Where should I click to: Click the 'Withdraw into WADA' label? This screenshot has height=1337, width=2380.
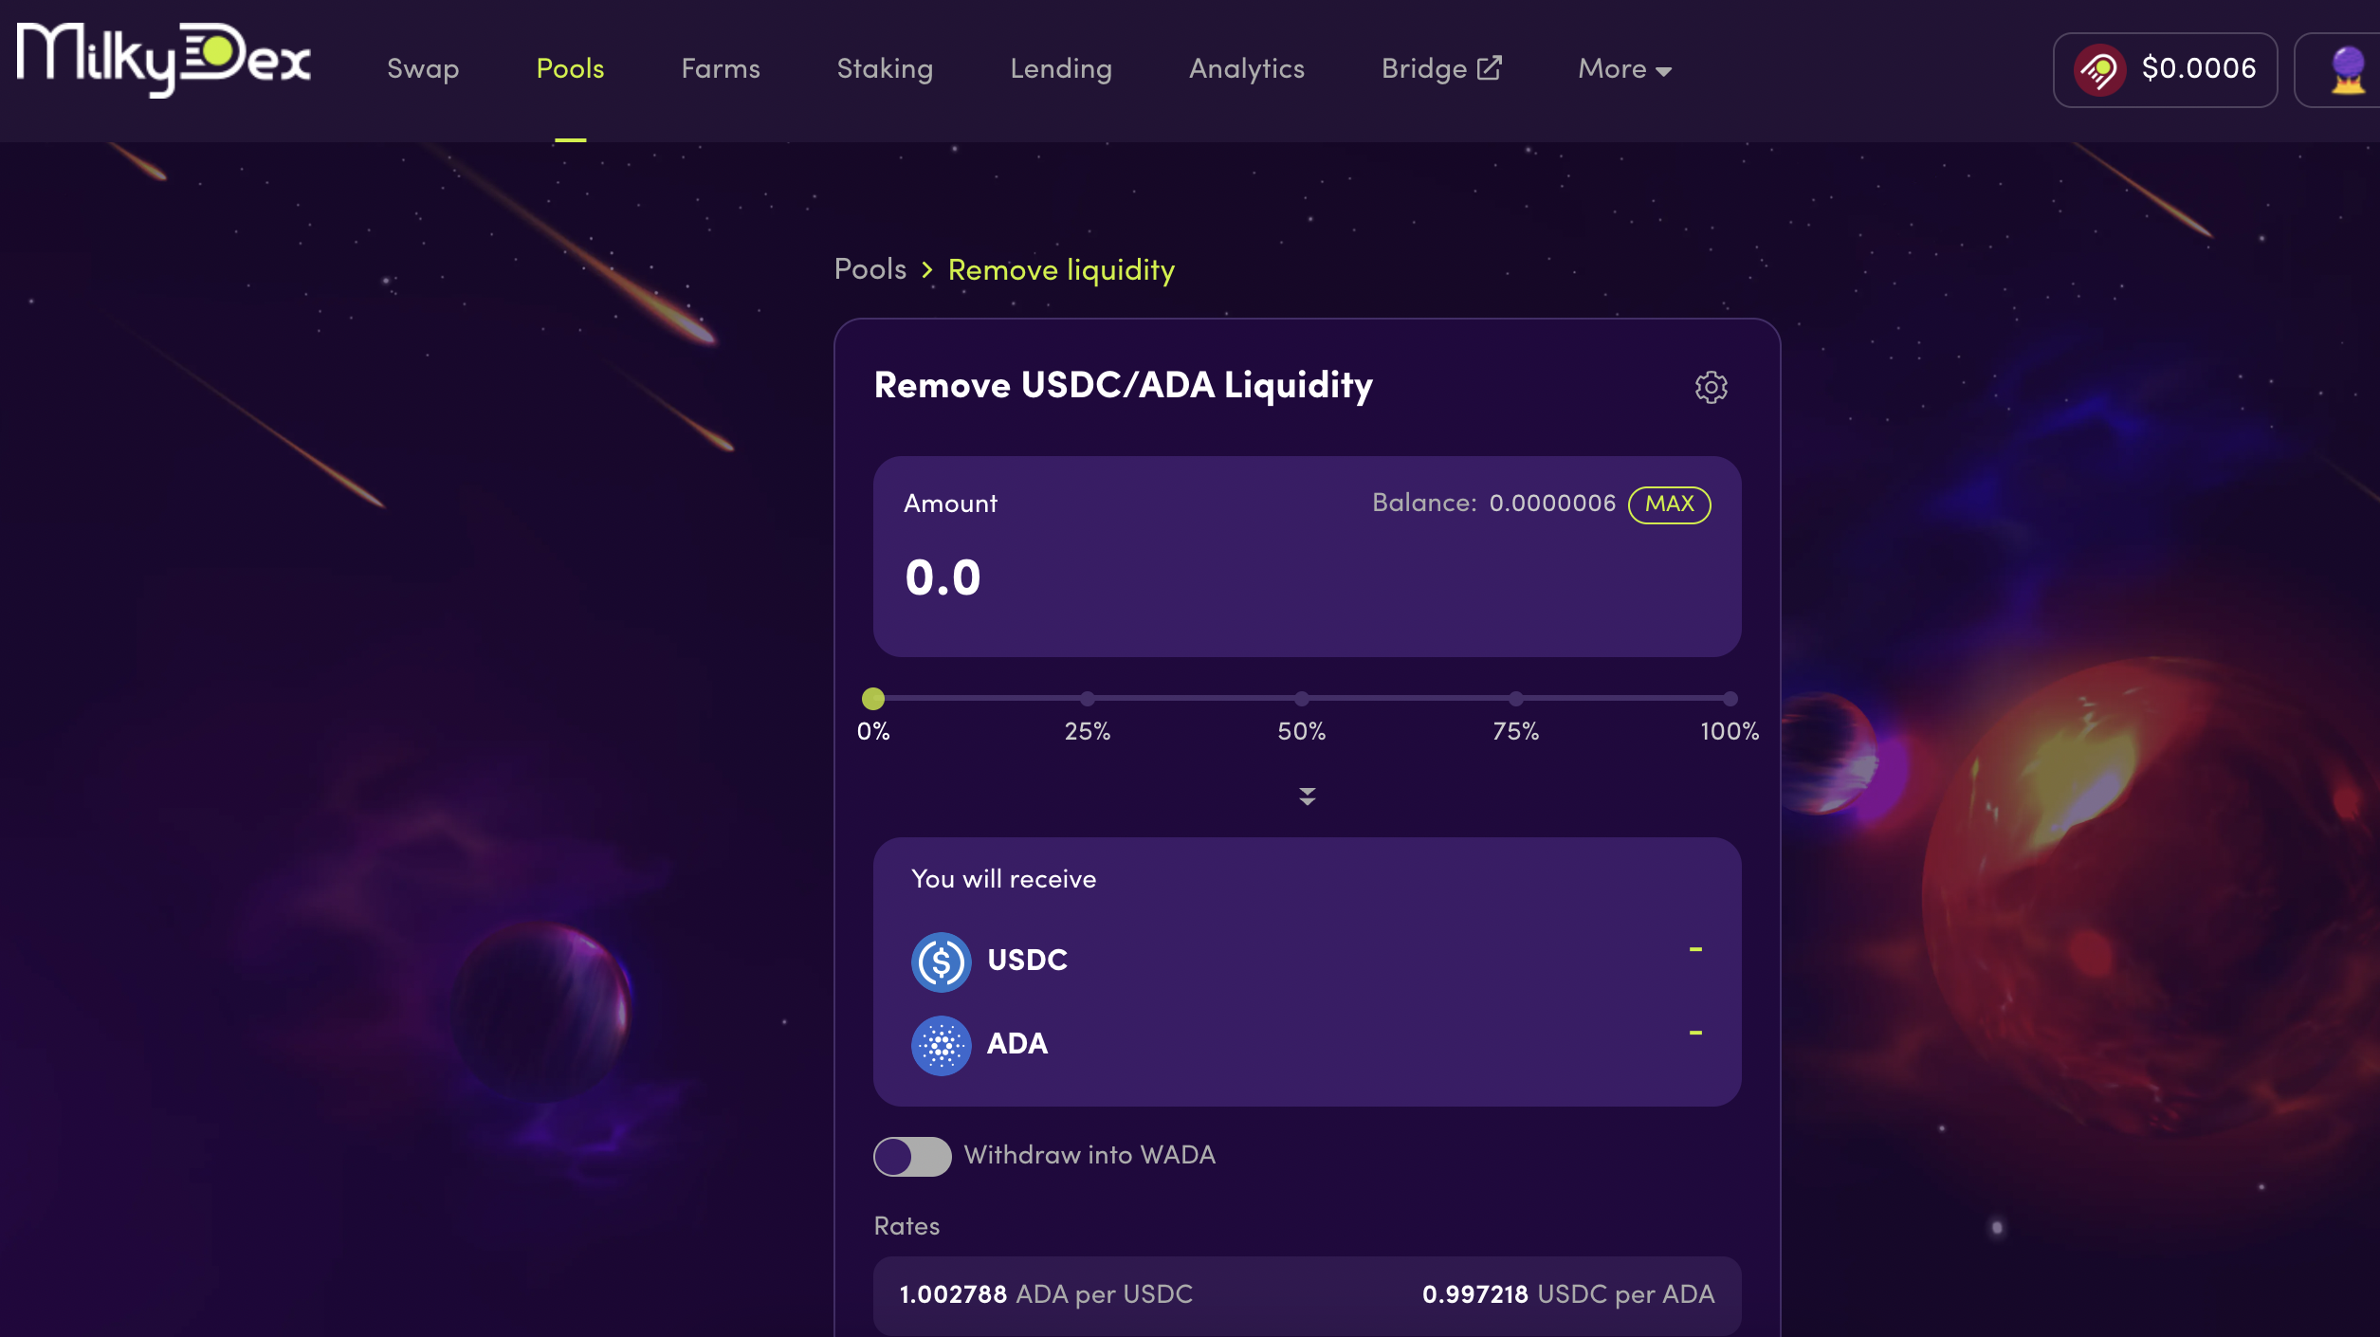coord(1089,1155)
